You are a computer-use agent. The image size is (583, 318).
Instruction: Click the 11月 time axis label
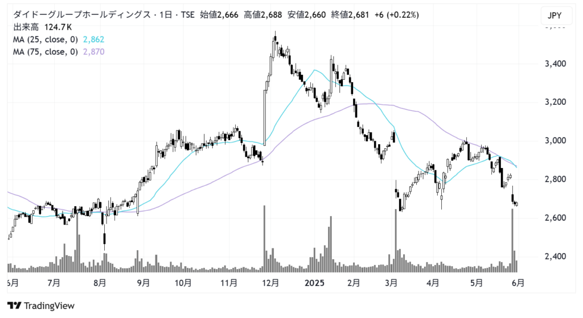pyautogui.click(x=229, y=283)
